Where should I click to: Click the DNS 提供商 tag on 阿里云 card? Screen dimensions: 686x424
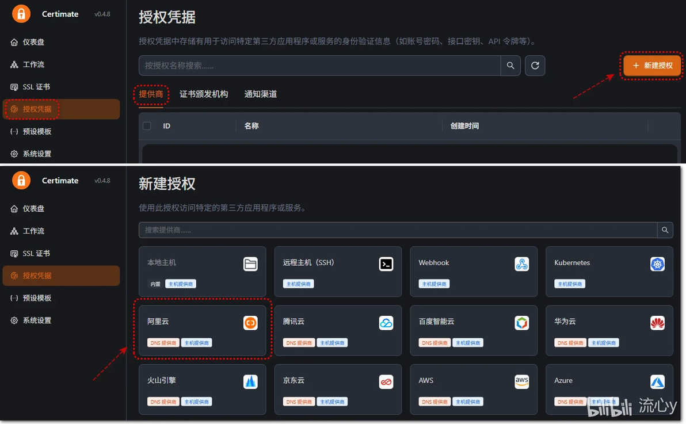(x=163, y=343)
